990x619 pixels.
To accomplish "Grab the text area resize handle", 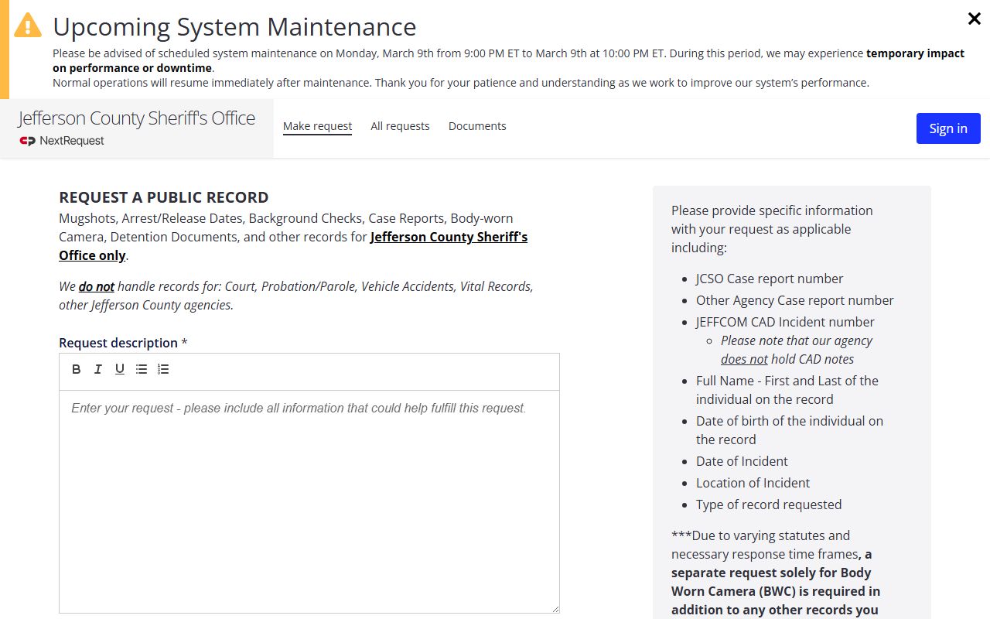I will click(x=555, y=608).
